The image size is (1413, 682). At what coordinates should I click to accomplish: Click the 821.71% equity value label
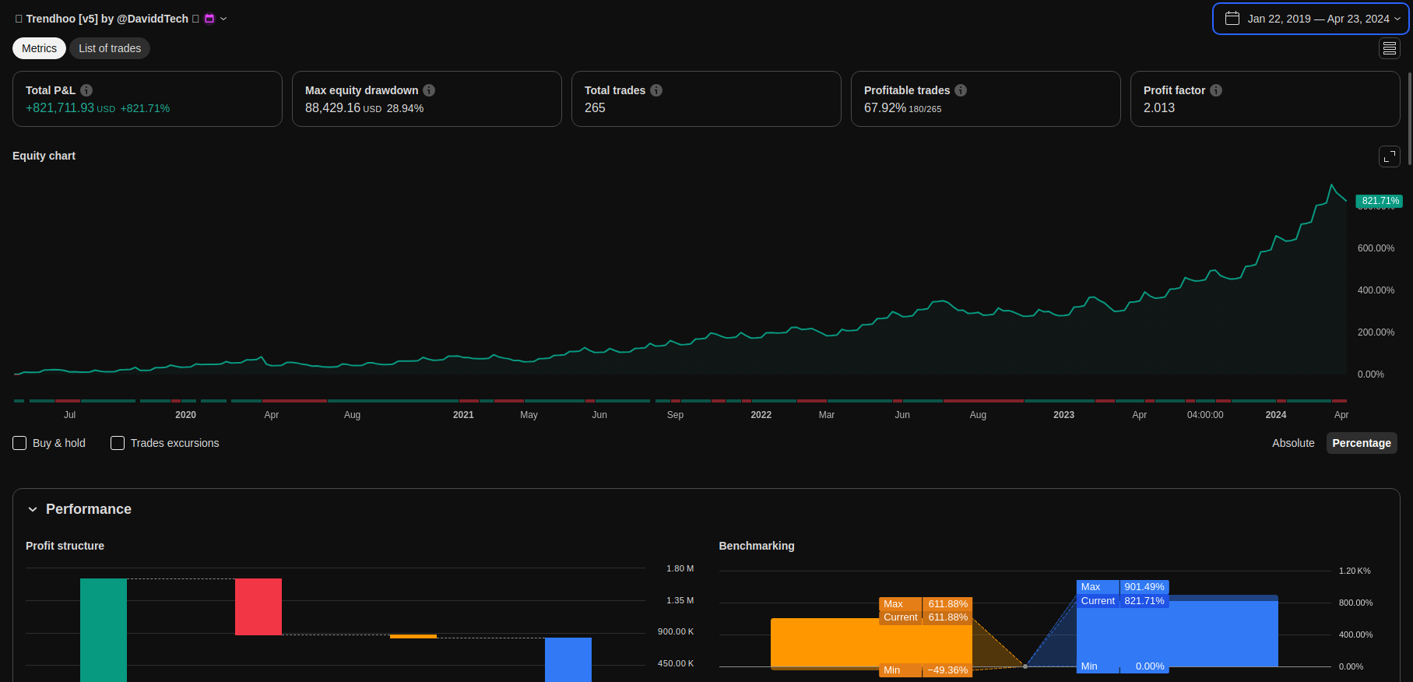[1380, 201]
